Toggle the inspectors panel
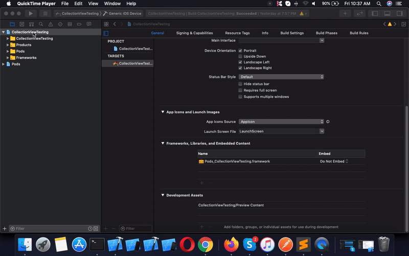 click(400, 13)
